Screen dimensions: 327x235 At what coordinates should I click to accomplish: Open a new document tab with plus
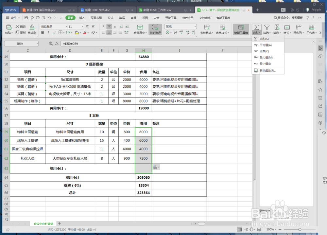258,10
